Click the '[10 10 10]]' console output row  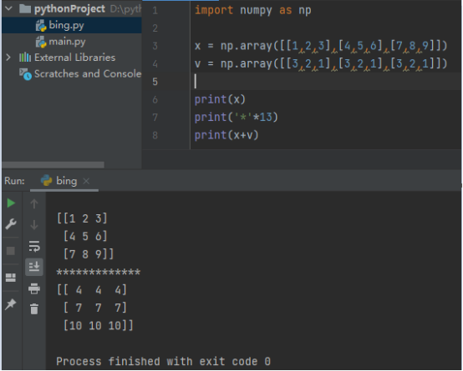click(x=99, y=326)
